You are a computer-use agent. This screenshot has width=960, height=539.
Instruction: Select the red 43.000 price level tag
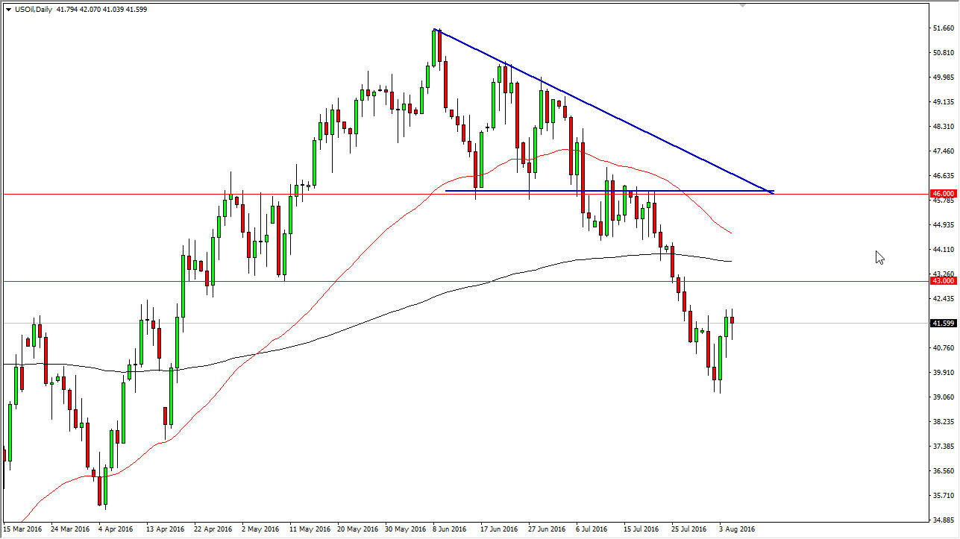943,280
